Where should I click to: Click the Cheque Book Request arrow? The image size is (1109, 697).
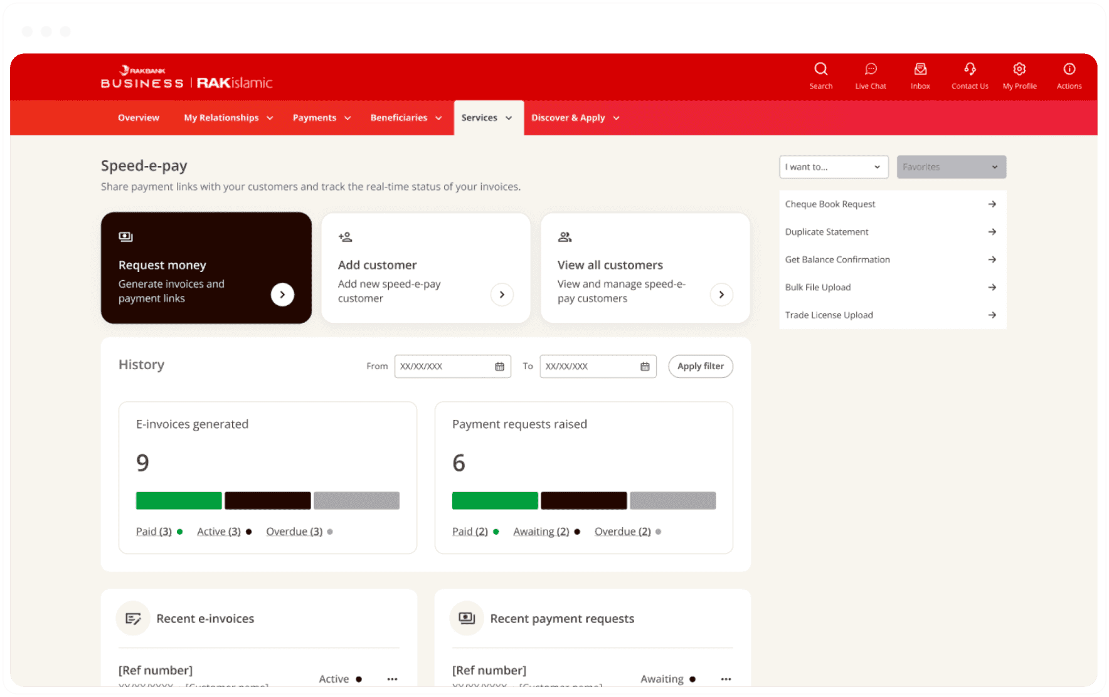(x=992, y=204)
